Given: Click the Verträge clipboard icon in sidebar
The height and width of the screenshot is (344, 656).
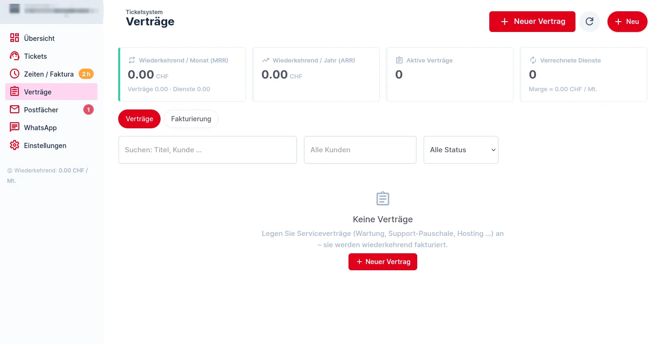Looking at the screenshot, I should [15, 92].
